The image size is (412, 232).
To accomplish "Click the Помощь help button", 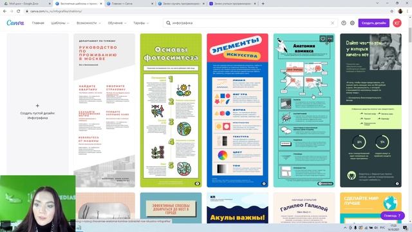I will 393,216.
